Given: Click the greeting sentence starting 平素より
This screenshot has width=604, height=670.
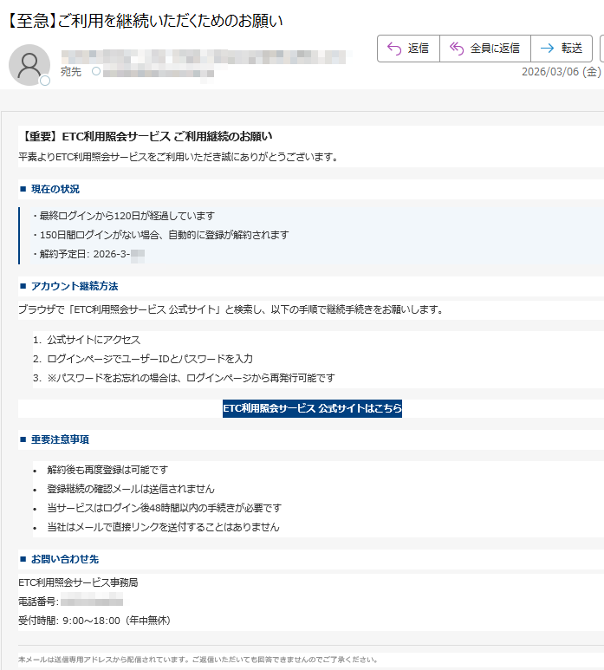Looking at the screenshot, I should click(179, 157).
